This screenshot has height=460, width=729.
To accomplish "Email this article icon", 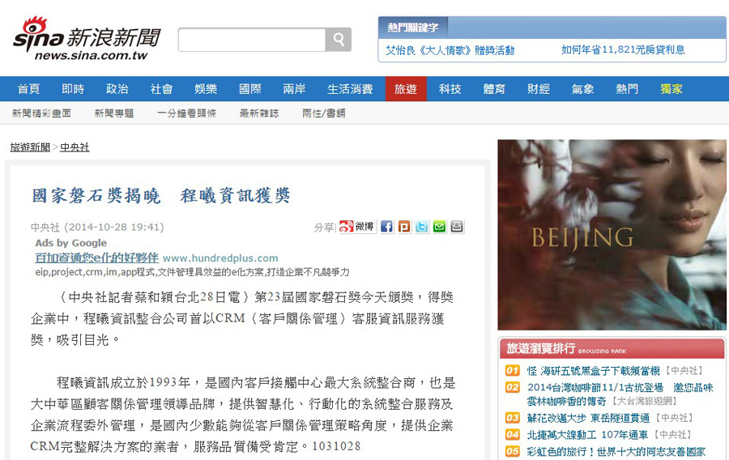I will (439, 226).
